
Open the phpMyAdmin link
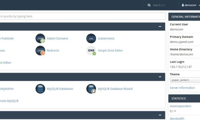coord(7,89)
